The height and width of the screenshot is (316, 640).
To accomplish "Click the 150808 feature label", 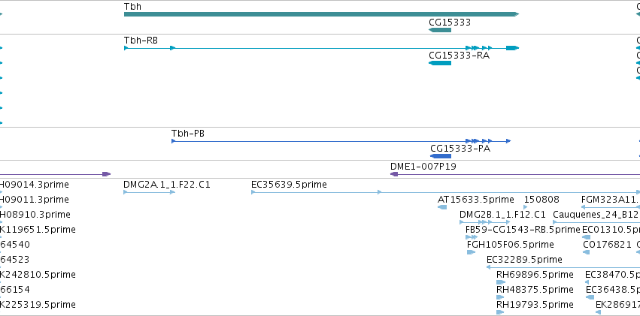I will (541, 200).
